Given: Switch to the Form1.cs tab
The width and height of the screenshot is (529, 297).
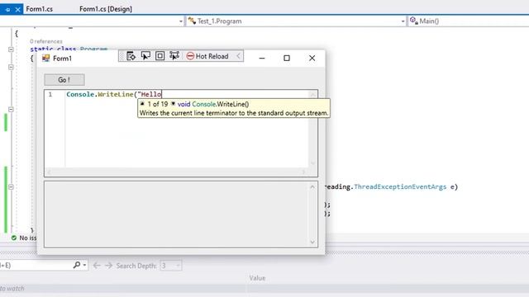Looking at the screenshot, I should tap(40, 9).
